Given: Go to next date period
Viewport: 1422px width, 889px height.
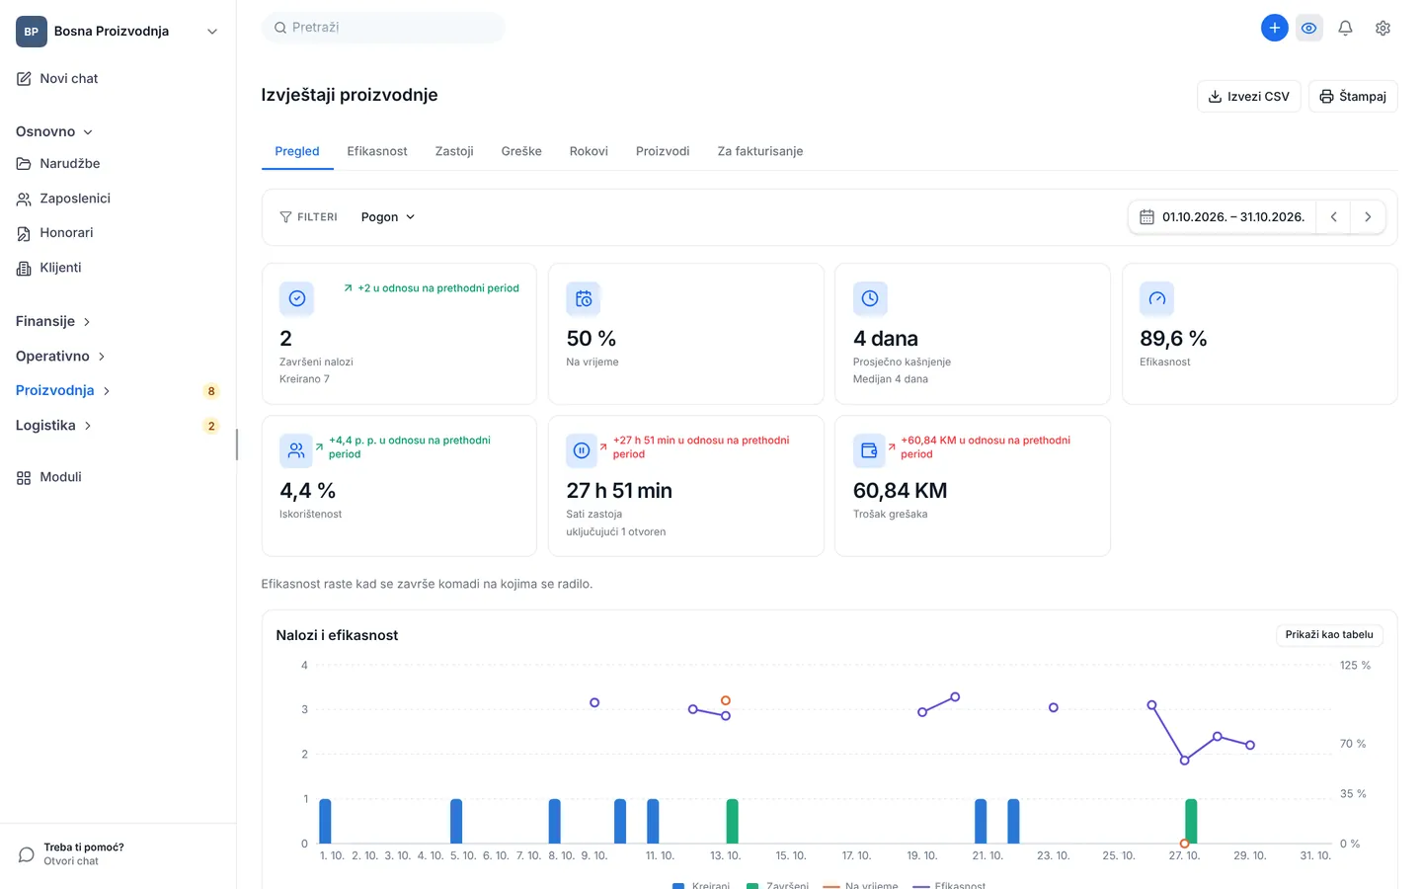Looking at the screenshot, I should tap(1368, 217).
